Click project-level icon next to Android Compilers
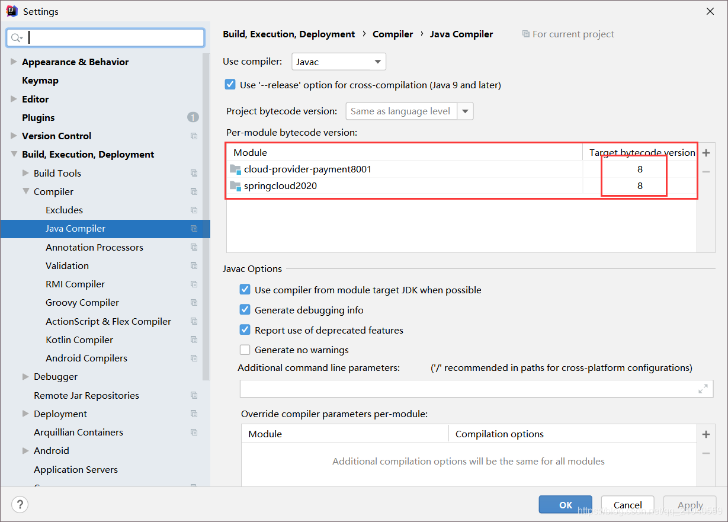 [194, 358]
